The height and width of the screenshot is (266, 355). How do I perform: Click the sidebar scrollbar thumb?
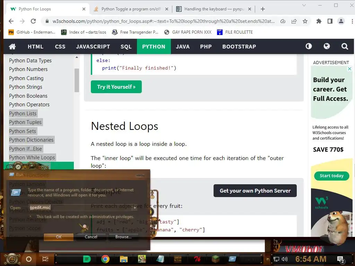[x=77, y=80]
